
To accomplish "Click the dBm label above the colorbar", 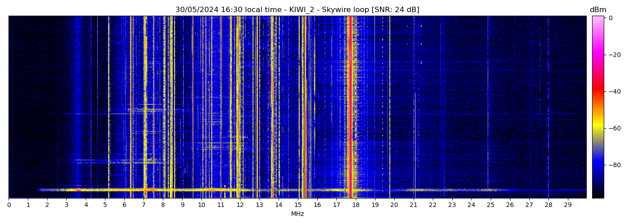I will (x=597, y=10).
